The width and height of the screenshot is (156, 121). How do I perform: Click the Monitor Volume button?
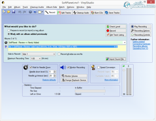74,76
